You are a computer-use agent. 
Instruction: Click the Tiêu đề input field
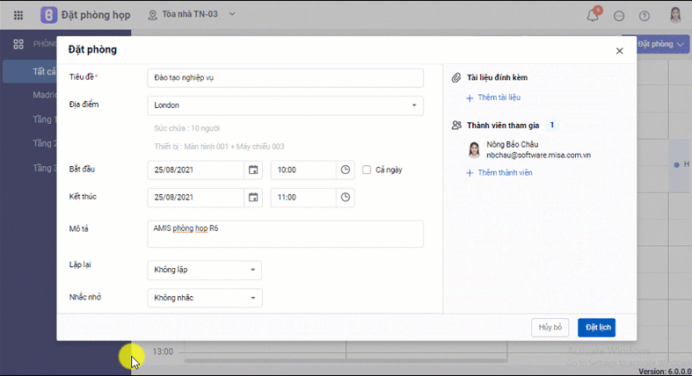coord(285,78)
